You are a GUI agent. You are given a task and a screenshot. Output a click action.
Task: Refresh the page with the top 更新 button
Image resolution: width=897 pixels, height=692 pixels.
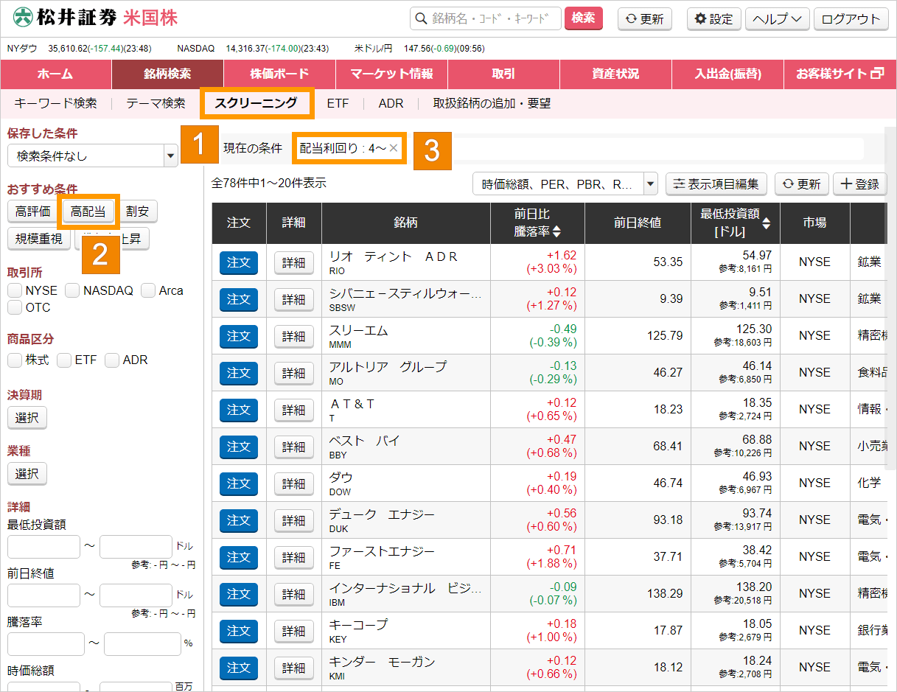tap(645, 19)
